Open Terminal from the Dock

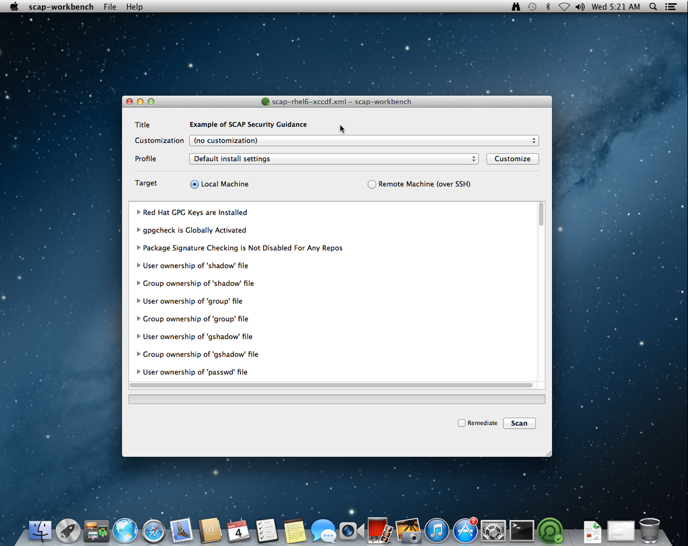click(x=521, y=531)
